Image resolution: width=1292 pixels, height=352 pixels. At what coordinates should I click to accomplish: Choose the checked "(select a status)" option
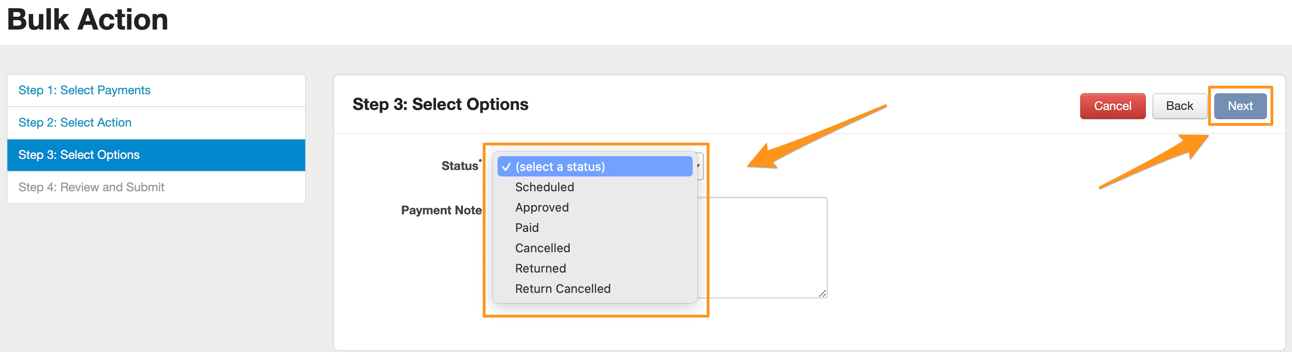(560, 167)
